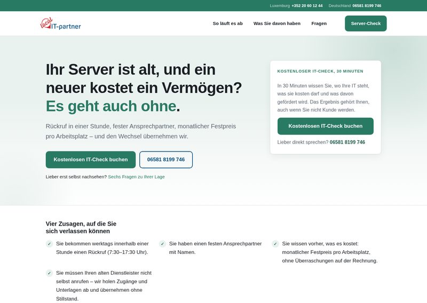Open 'Sechs Fragen zu Ihrer Lage' link
The width and height of the screenshot is (427, 303).
click(x=137, y=177)
